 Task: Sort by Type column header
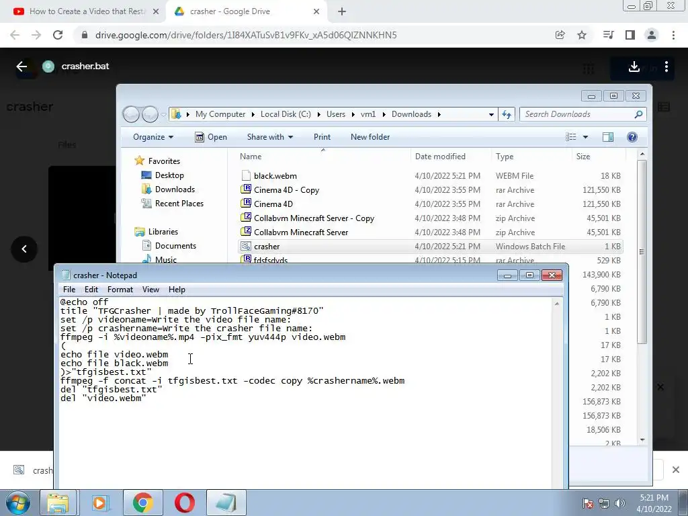[x=531, y=156]
